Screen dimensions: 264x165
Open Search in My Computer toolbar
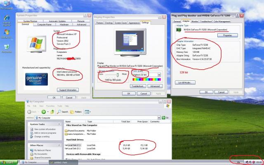[x=62, y=112]
